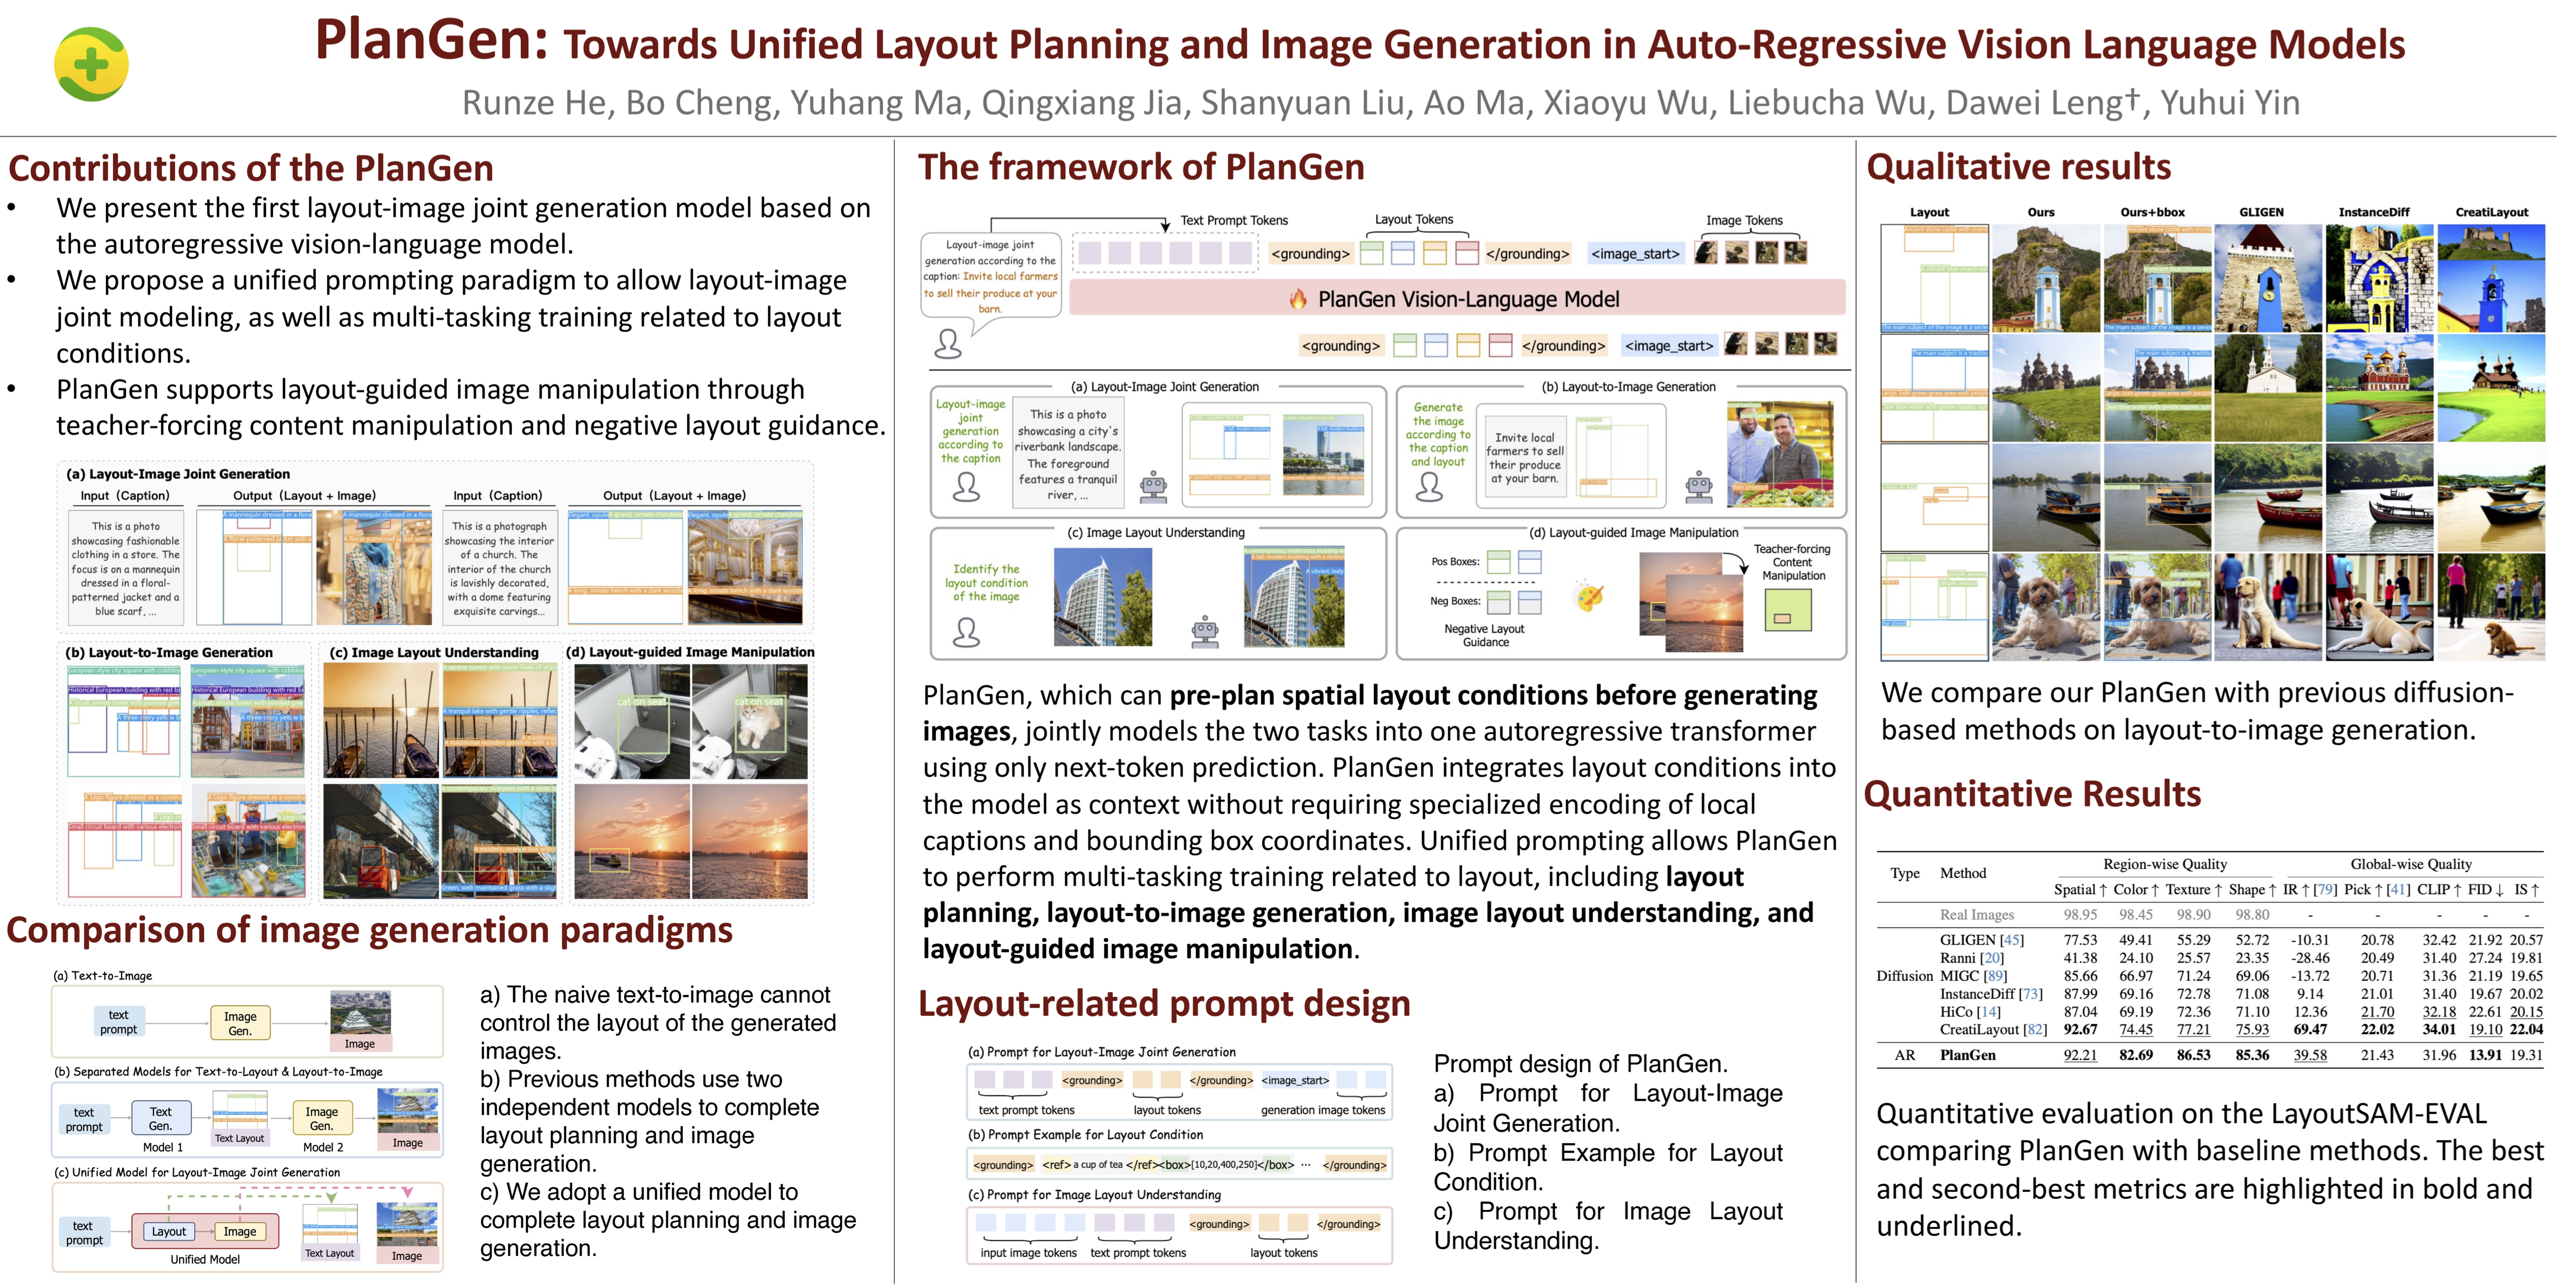Image resolution: width=2576 pixels, height=1288 pixels.
Task: Click the user icon below the caption speech bubble
Action: (x=947, y=345)
